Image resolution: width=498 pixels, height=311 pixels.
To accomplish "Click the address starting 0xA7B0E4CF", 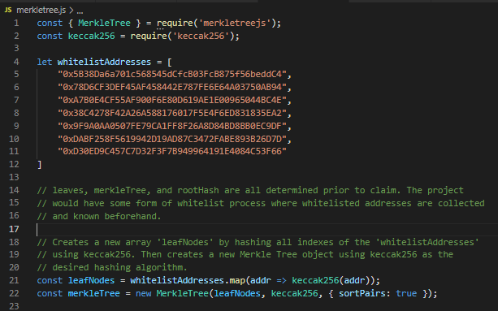I will (x=172, y=100).
